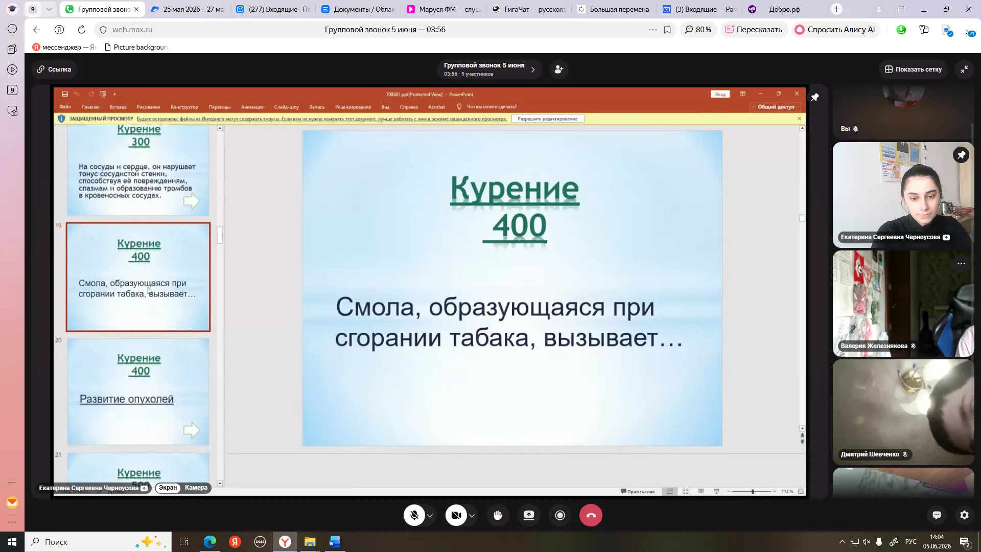Open Microsoft Edge from the taskbar
Viewport: 981px width, 552px height.
pyautogui.click(x=210, y=542)
